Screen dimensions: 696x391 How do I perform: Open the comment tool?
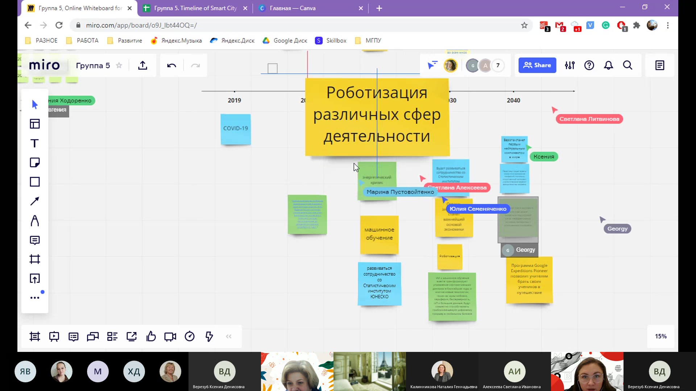[x=34, y=240]
